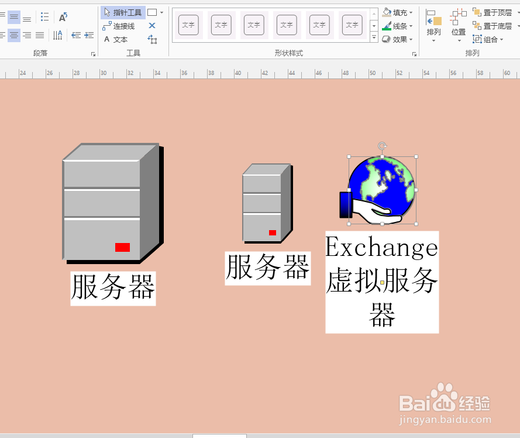The image size is (520, 438).
Task: Toggle bullet list formatting
Action: point(44,17)
